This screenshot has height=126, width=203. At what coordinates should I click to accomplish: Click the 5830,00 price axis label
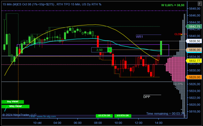(195, 70)
